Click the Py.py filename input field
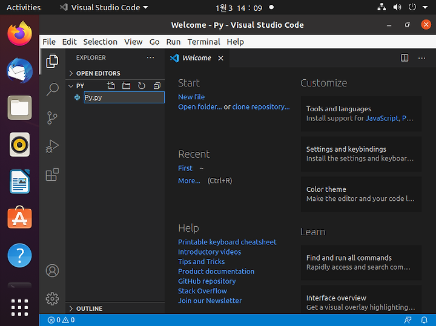Image resolution: width=436 pixels, height=326 pixels. [124, 97]
